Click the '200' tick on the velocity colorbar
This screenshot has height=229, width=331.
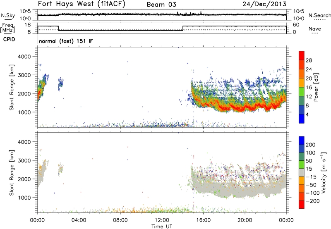pyautogui.click(x=311, y=145)
